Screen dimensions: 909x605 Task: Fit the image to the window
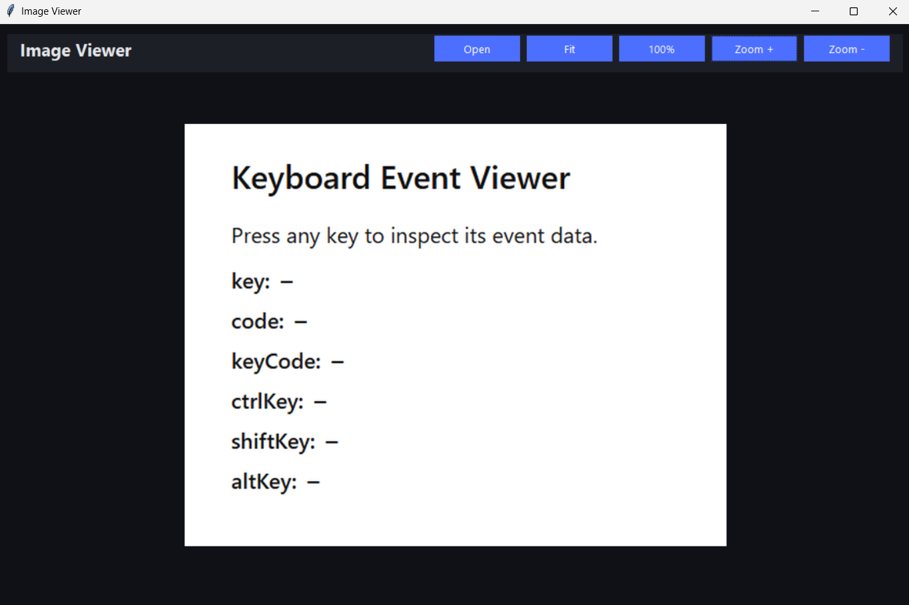click(569, 49)
